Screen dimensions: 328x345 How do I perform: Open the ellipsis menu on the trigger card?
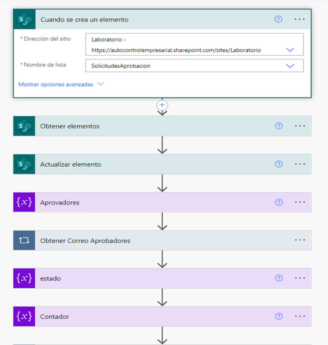click(x=299, y=19)
